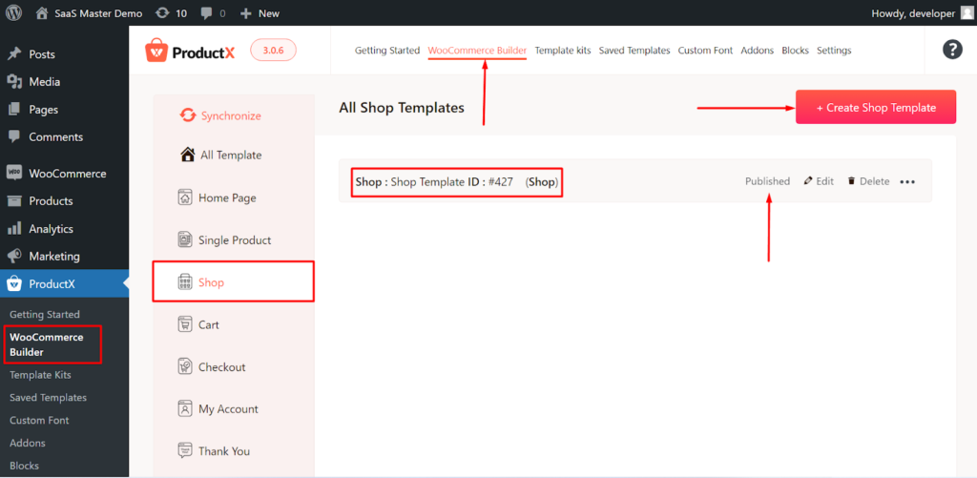This screenshot has width=977, height=478.
Task: Open the three-dots menu for Shop Template
Action: click(907, 182)
